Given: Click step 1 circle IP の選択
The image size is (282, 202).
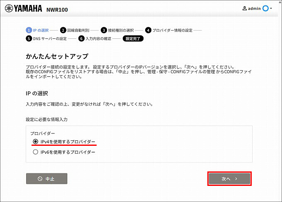Looking at the screenshot, I should (x=29, y=30).
